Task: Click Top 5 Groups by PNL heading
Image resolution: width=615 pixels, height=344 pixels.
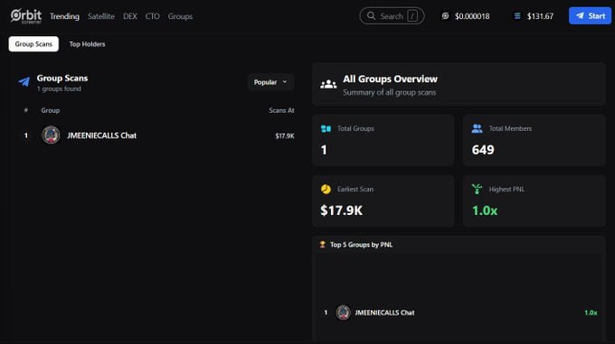Action: click(x=361, y=245)
